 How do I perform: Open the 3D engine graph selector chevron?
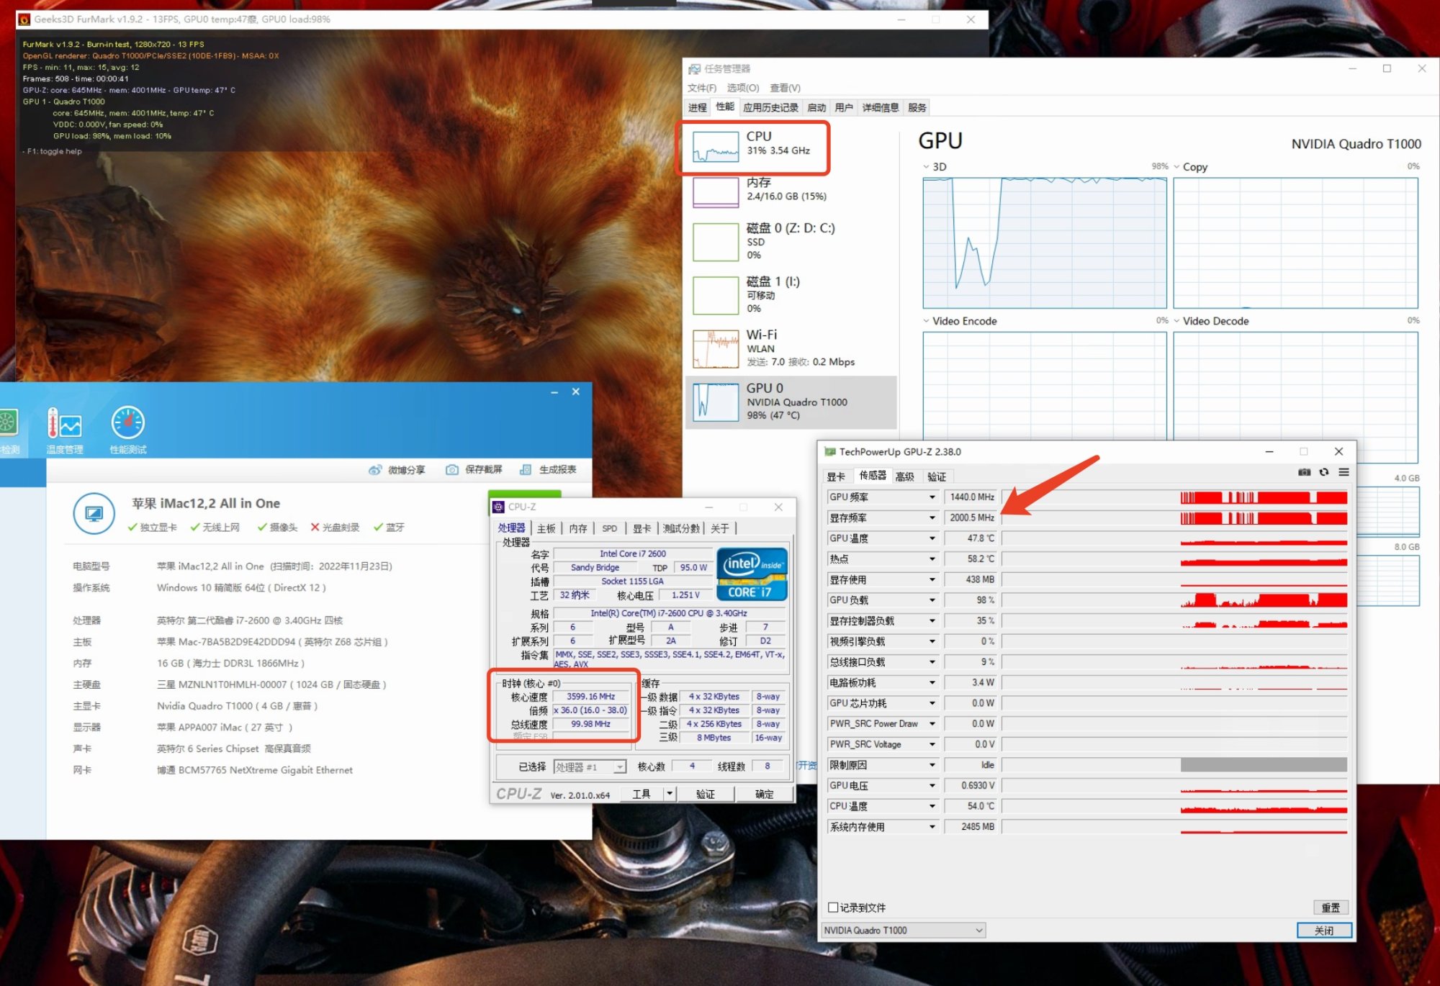click(927, 167)
